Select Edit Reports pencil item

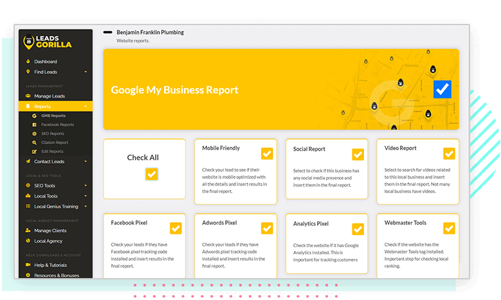(x=52, y=152)
